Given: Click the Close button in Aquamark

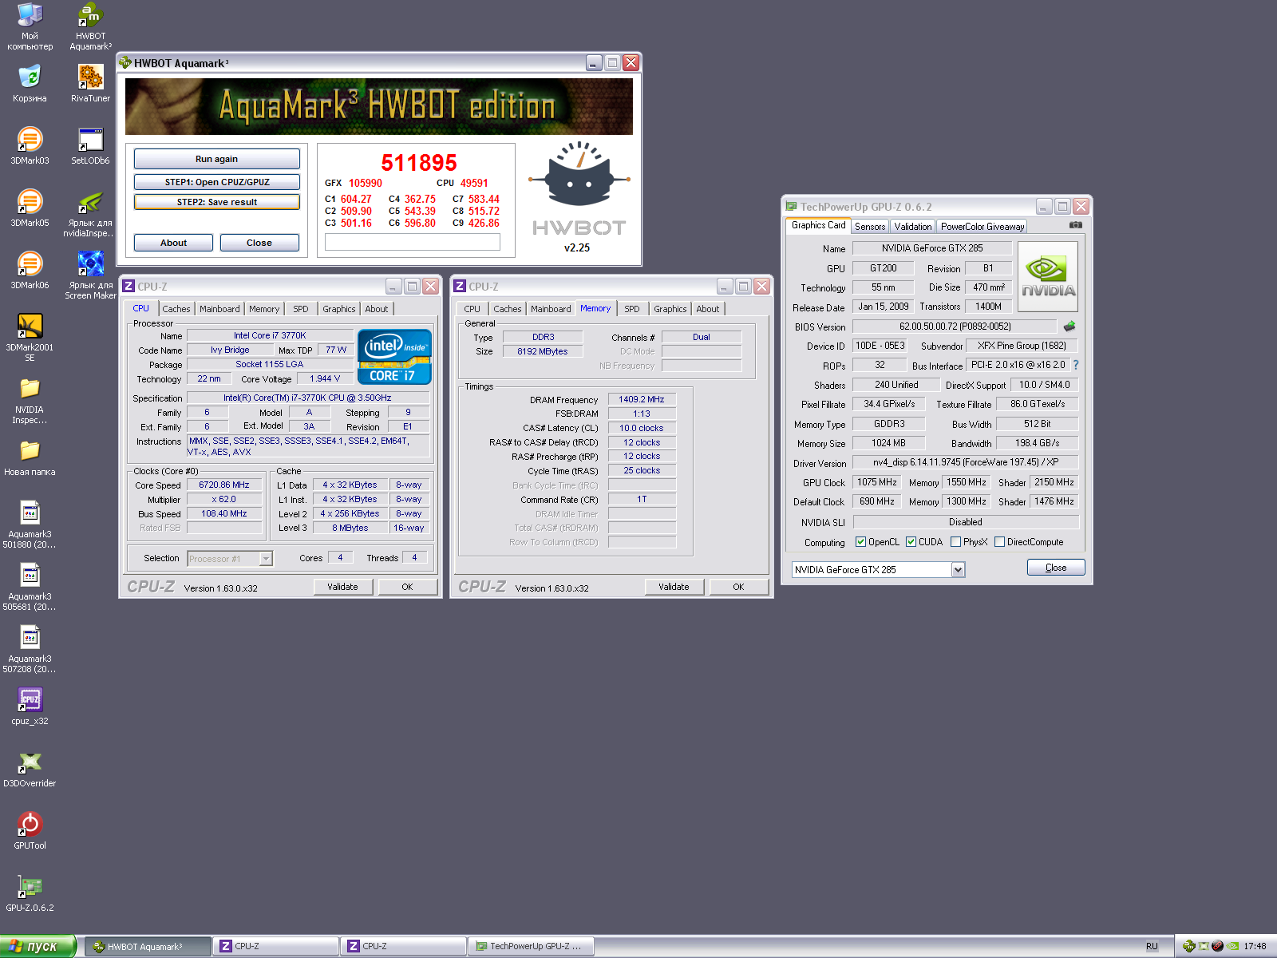Looking at the screenshot, I should click(259, 243).
